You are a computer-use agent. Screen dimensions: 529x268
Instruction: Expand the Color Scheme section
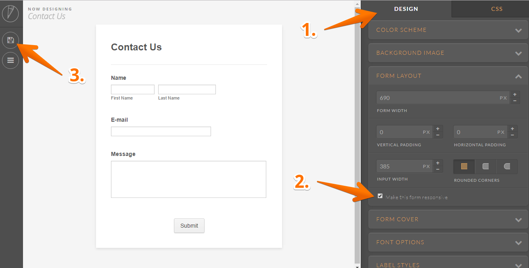pyautogui.click(x=448, y=30)
